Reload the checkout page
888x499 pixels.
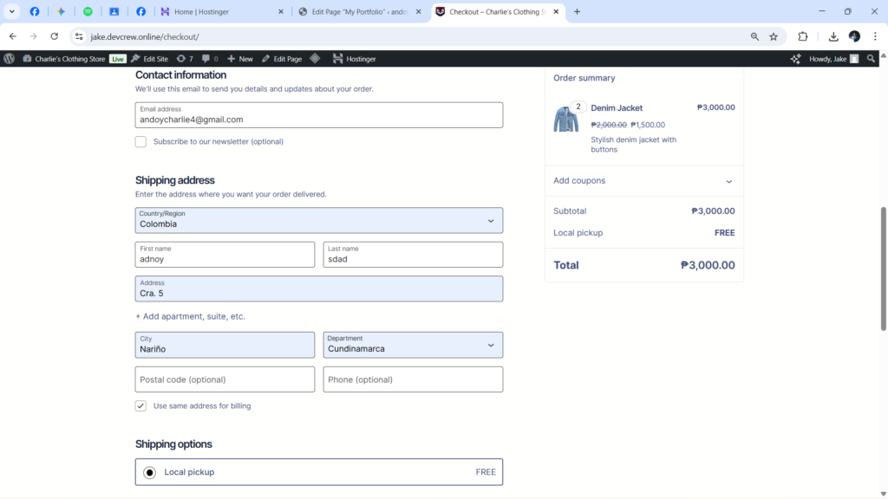54,36
